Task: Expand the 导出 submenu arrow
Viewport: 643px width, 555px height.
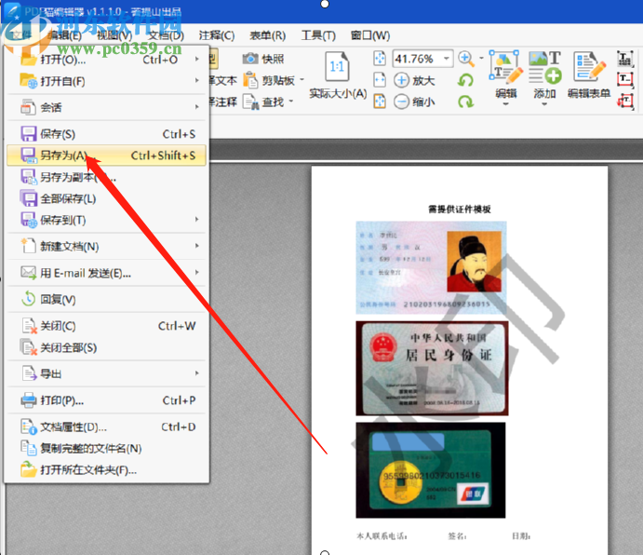Action: tap(197, 374)
